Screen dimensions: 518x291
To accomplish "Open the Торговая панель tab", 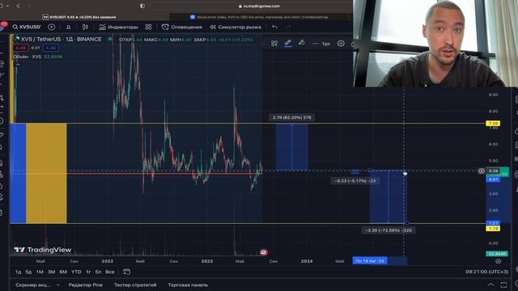I will [188, 285].
